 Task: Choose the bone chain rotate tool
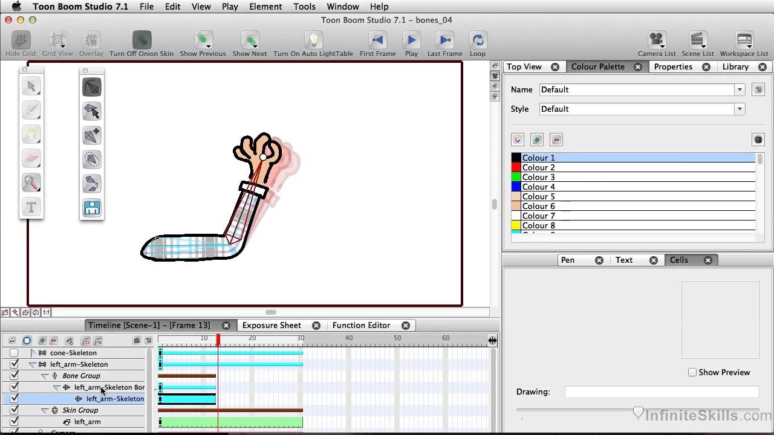(92, 184)
